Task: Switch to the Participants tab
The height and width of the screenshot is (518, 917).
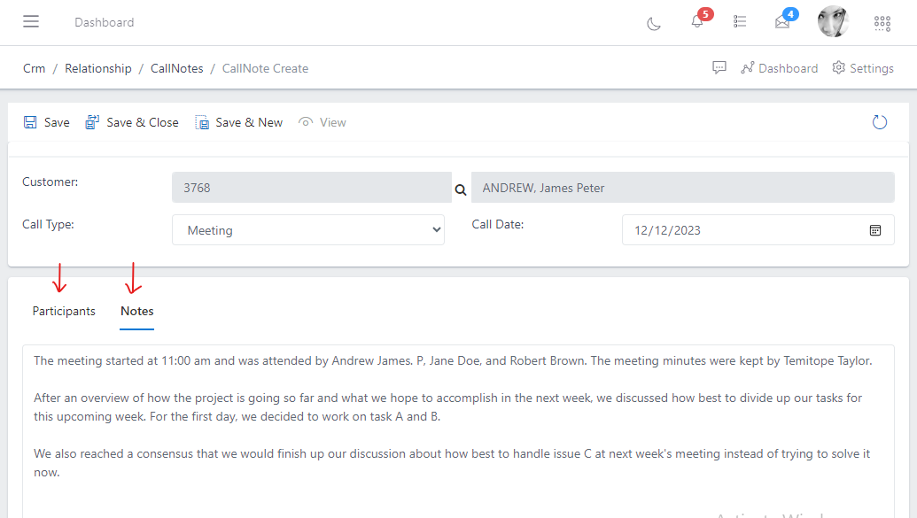Action: click(x=63, y=311)
